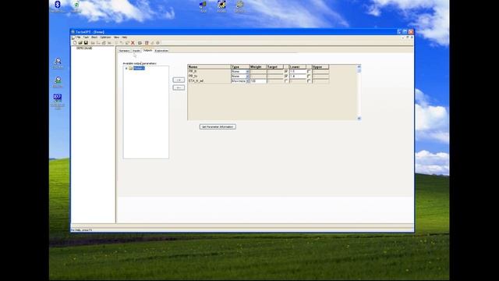Click Get Parameter Information button
Image resolution: width=499 pixels, height=281 pixels.
tap(218, 126)
